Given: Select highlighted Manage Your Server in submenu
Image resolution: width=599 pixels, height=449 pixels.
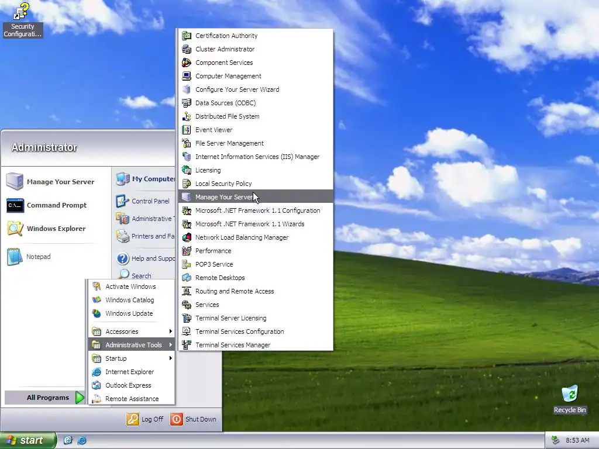Looking at the screenshot, I should [x=256, y=197].
